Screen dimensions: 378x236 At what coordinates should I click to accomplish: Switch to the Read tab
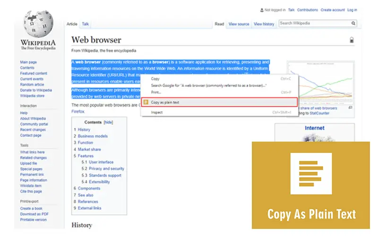tap(219, 24)
